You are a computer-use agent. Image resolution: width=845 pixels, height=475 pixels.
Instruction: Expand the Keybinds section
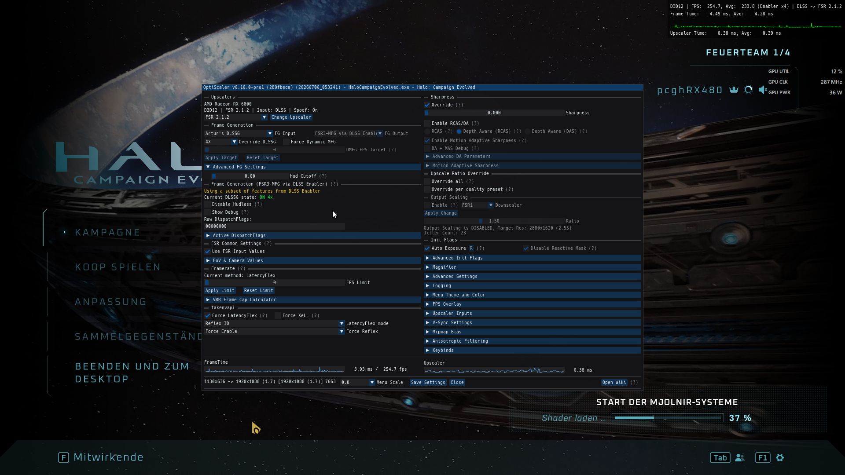(532, 351)
